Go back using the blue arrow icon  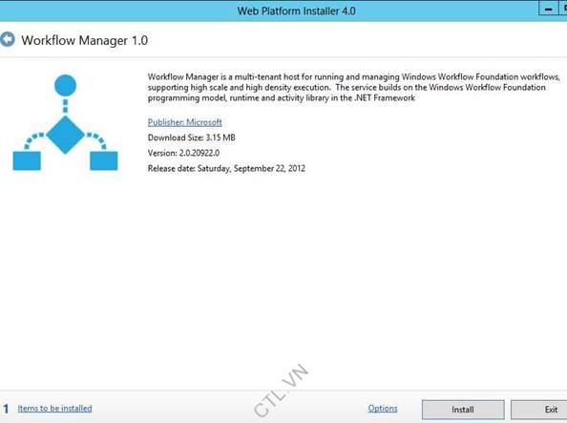pos(7,39)
